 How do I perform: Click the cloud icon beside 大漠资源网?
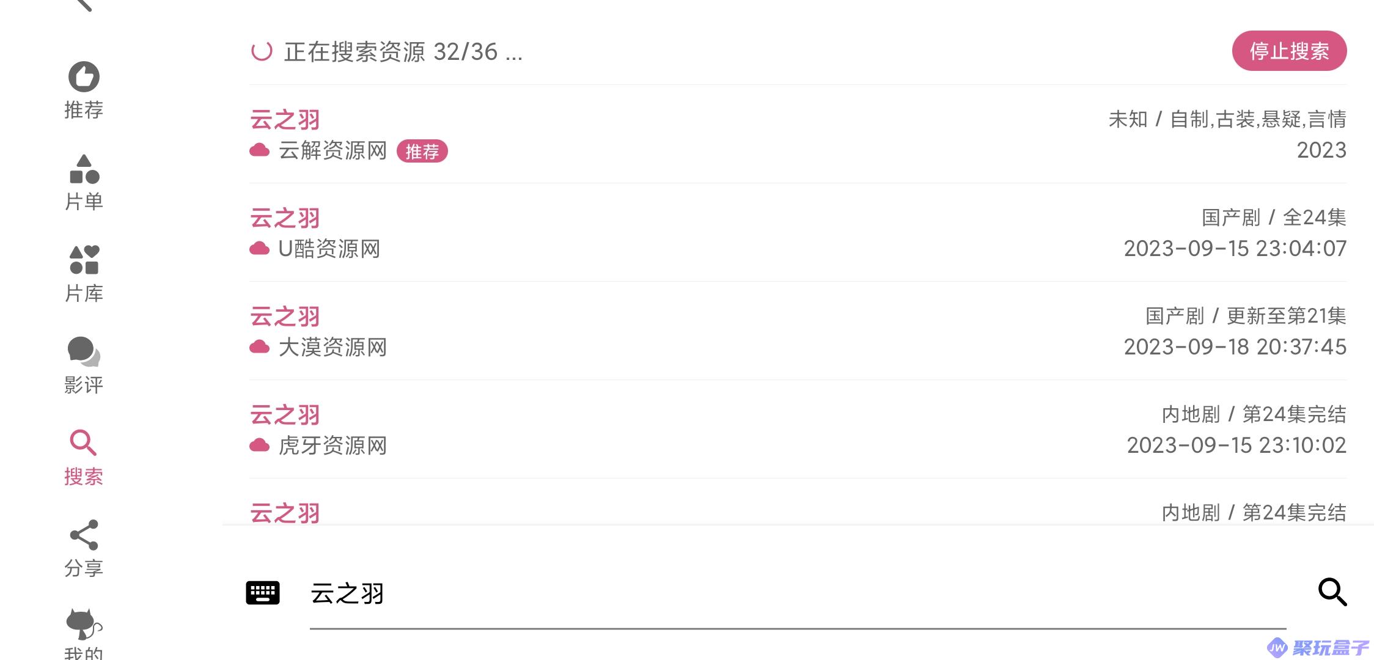click(259, 347)
